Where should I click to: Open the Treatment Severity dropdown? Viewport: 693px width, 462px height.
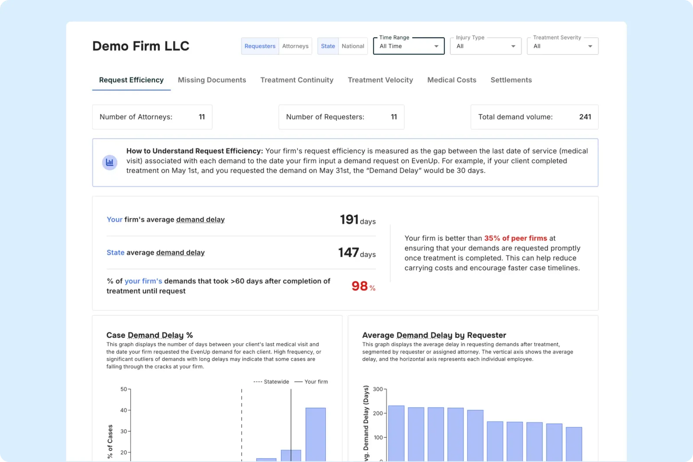[562, 46]
